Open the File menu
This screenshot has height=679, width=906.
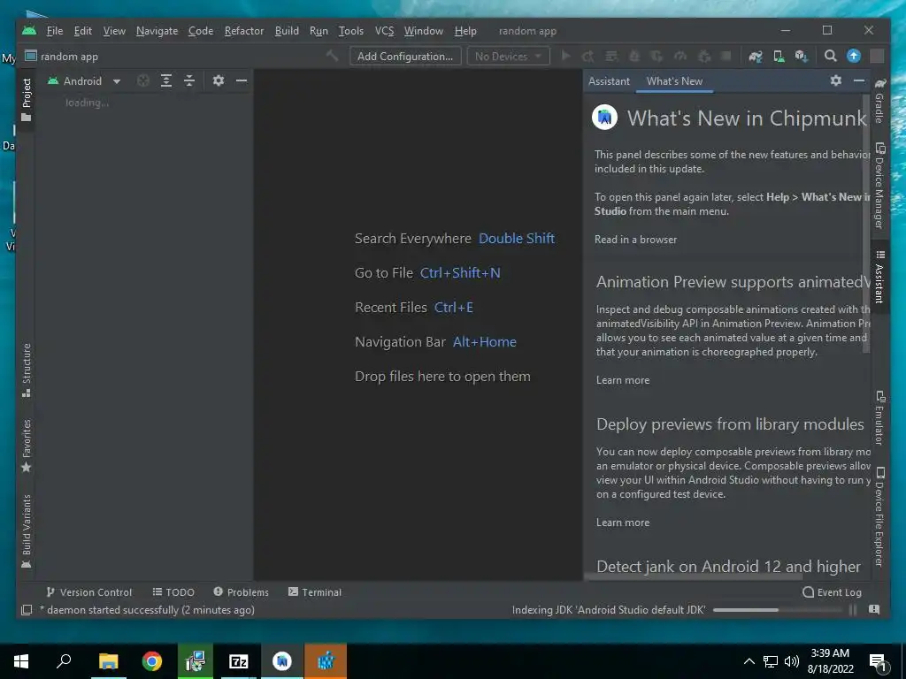point(54,31)
